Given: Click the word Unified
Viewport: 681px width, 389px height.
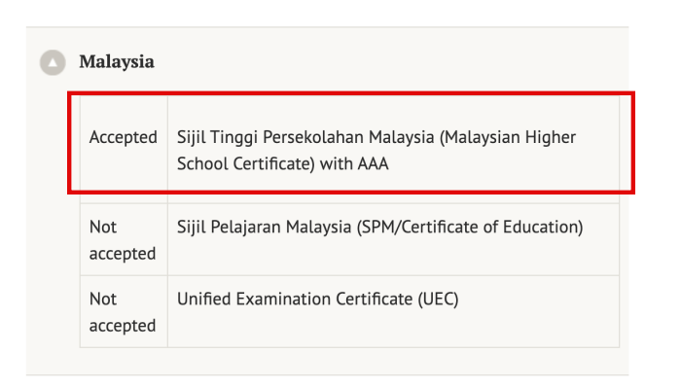Looking at the screenshot, I should tap(203, 300).
